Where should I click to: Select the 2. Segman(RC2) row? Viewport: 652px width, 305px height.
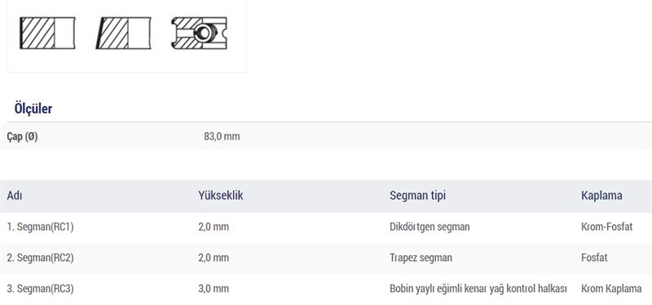[326, 258]
